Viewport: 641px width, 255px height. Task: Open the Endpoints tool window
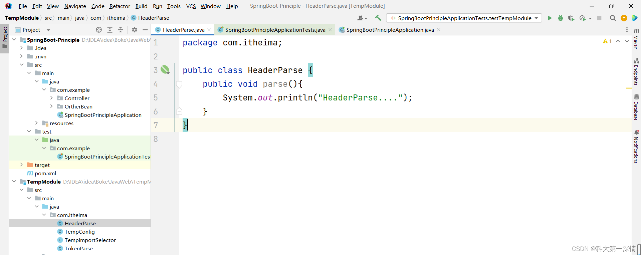636,72
